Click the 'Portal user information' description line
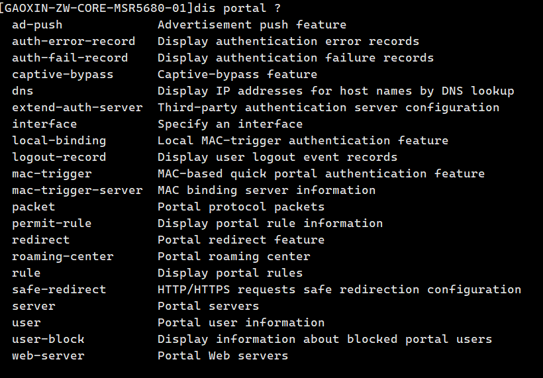This screenshot has height=378, width=543. [241, 322]
